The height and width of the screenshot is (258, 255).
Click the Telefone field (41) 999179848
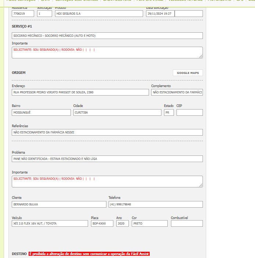point(156,204)
